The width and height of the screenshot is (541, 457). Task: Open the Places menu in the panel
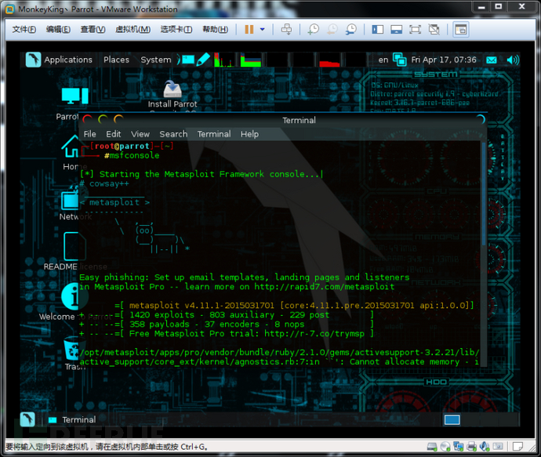[116, 60]
